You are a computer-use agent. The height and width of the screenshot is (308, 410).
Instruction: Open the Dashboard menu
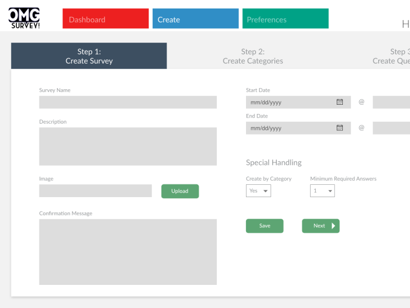click(x=105, y=18)
